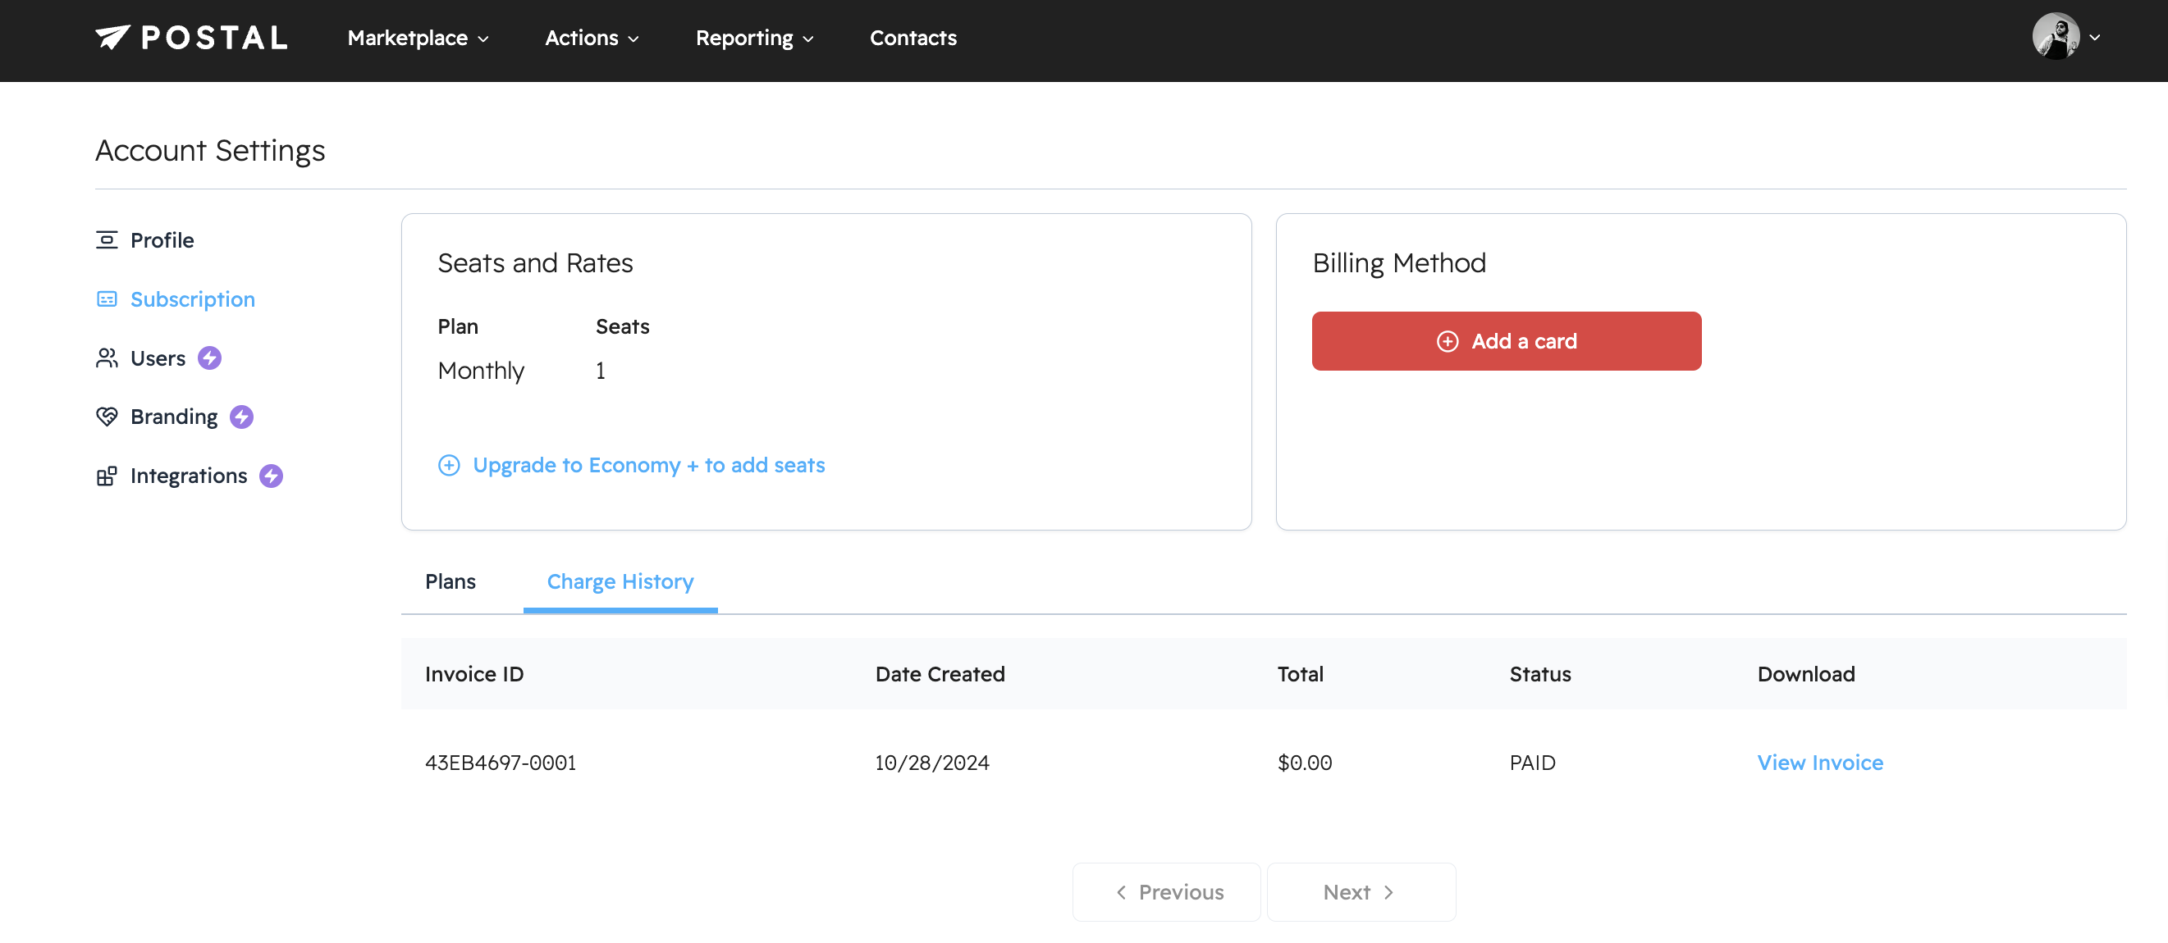
Task: Click the Profile sidebar icon
Action: point(107,240)
